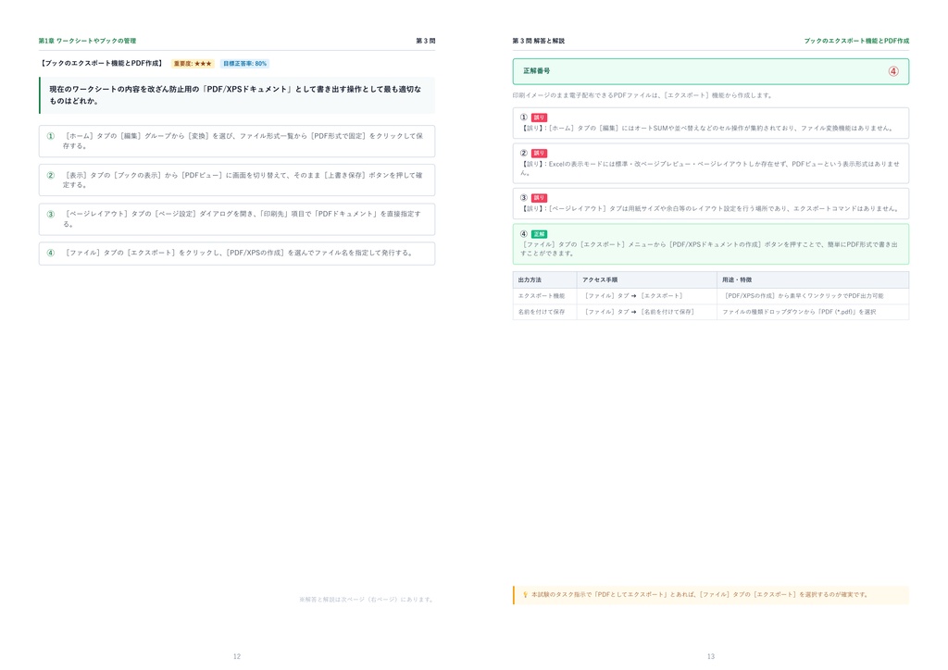This screenshot has height=670, width=948.
Task: Click the 第3問 解答と解説 header
Action: 538,41
